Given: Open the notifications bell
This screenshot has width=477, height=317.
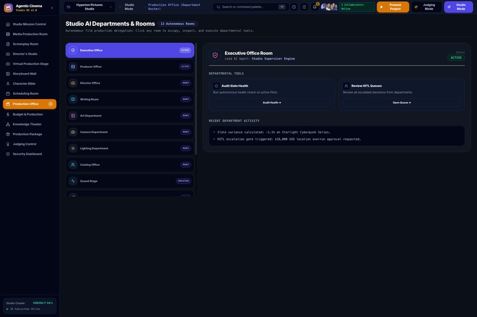Looking at the screenshot, I should [315, 7].
